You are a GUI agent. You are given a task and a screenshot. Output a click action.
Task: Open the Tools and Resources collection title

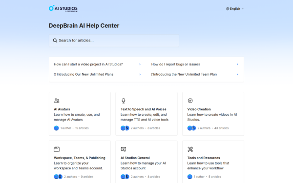click(204, 158)
